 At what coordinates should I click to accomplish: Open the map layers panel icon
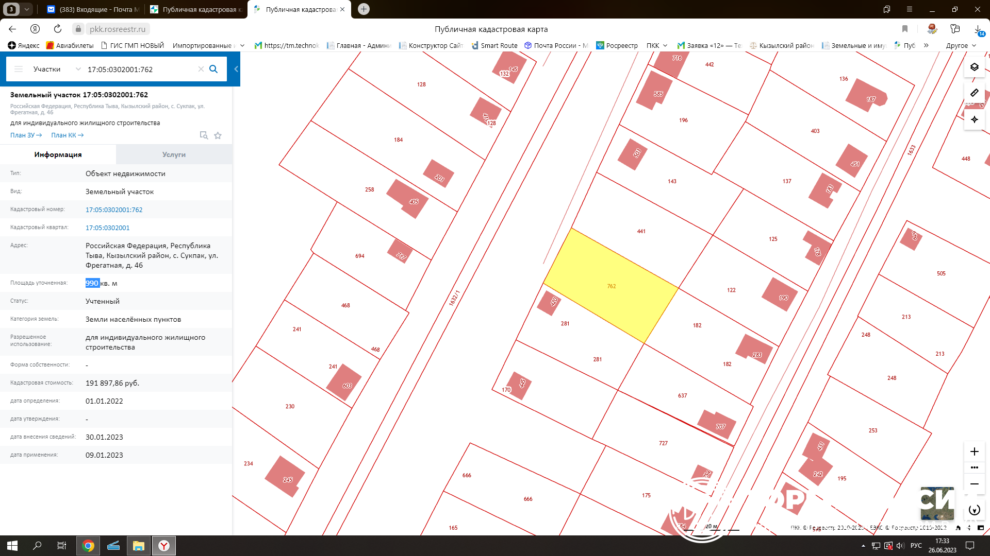pyautogui.click(x=974, y=67)
